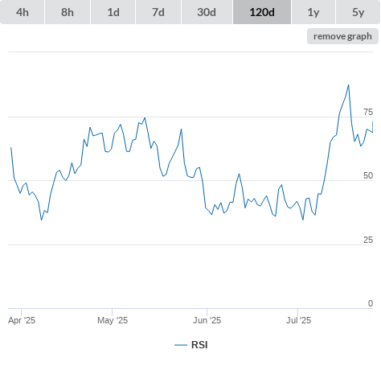Click the Jun '25 axis label
The height and width of the screenshot is (366, 381).
click(207, 320)
